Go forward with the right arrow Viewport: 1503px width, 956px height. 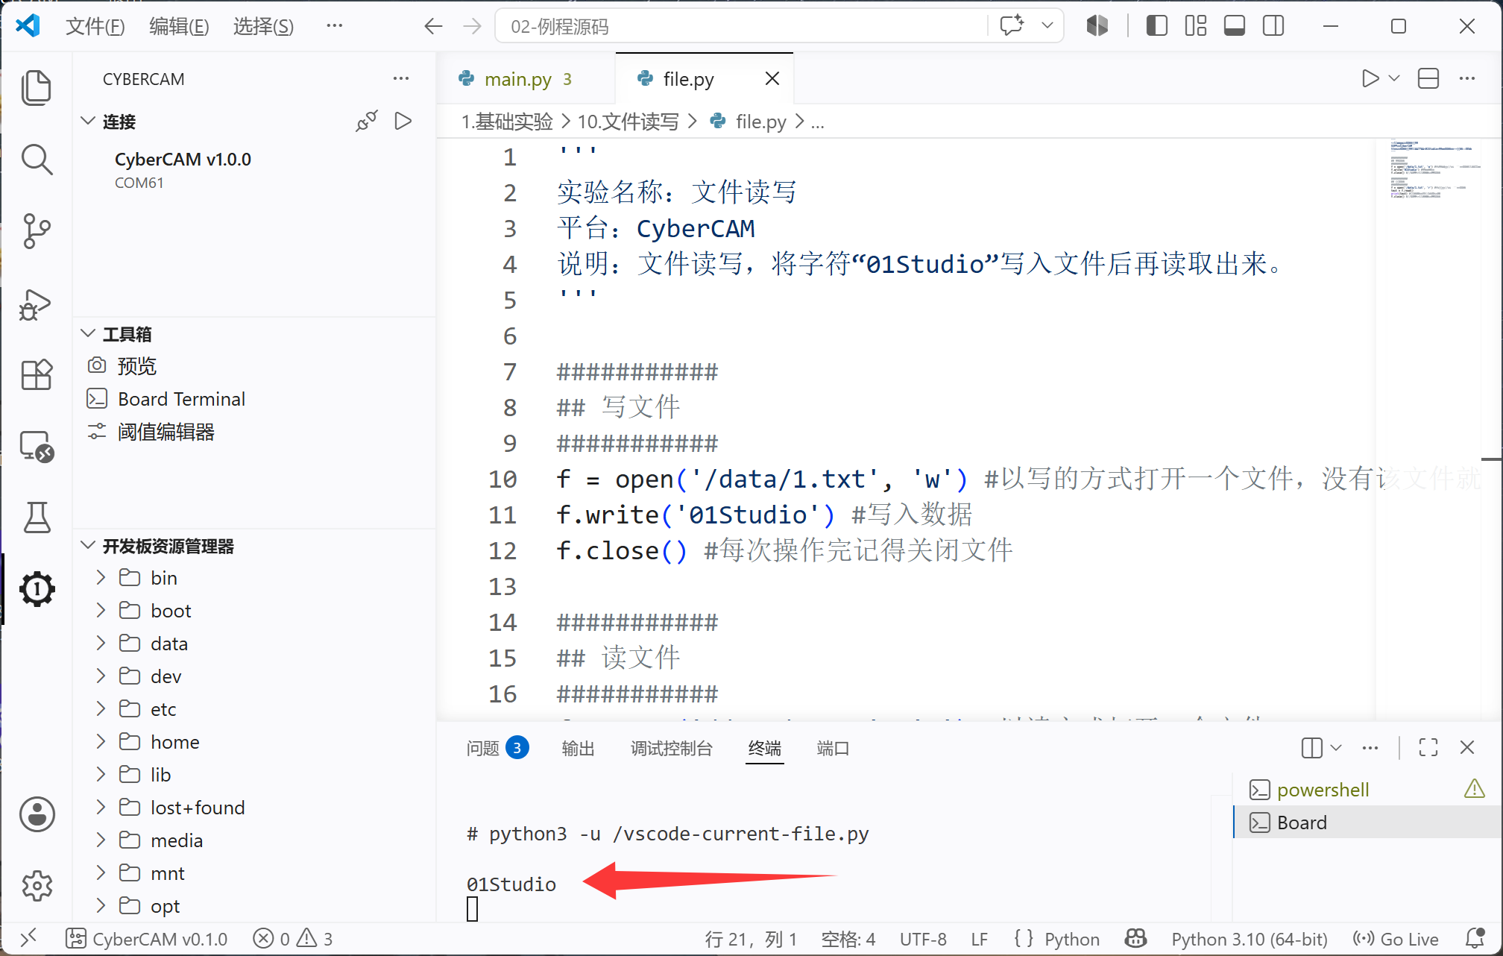(473, 26)
